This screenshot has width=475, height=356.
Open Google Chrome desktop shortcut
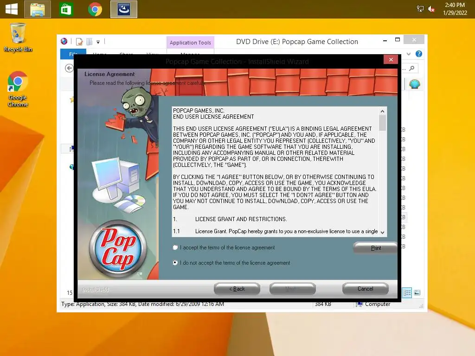pos(18,89)
